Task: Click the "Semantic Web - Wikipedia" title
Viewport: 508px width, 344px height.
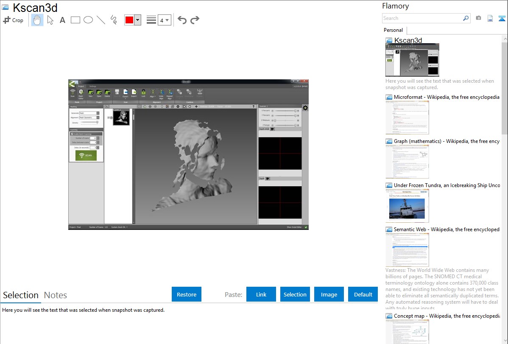Action: pyautogui.click(x=447, y=229)
